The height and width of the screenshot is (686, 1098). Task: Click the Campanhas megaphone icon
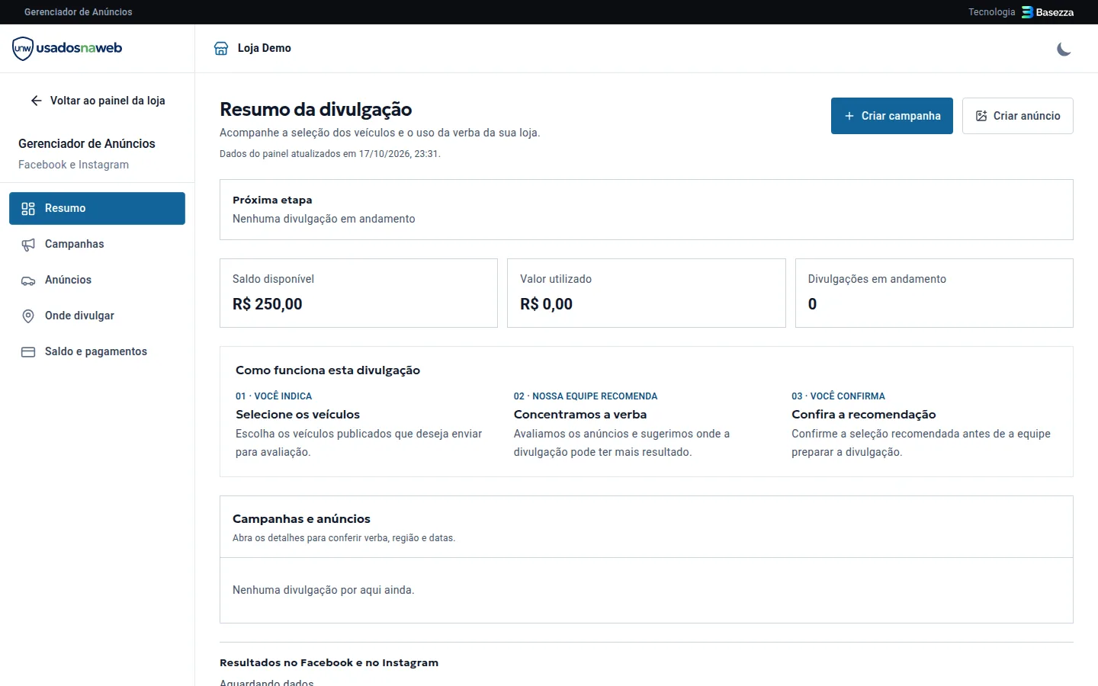click(x=28, y=245)
